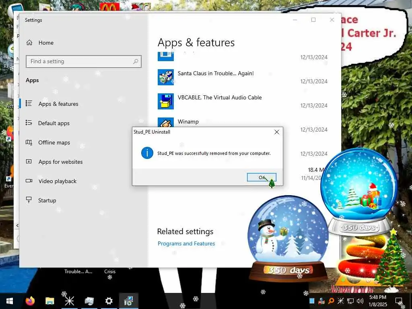Viewport: 412px width, 309px height.
Task: Click the network tray icon
Action: (350, 301)
